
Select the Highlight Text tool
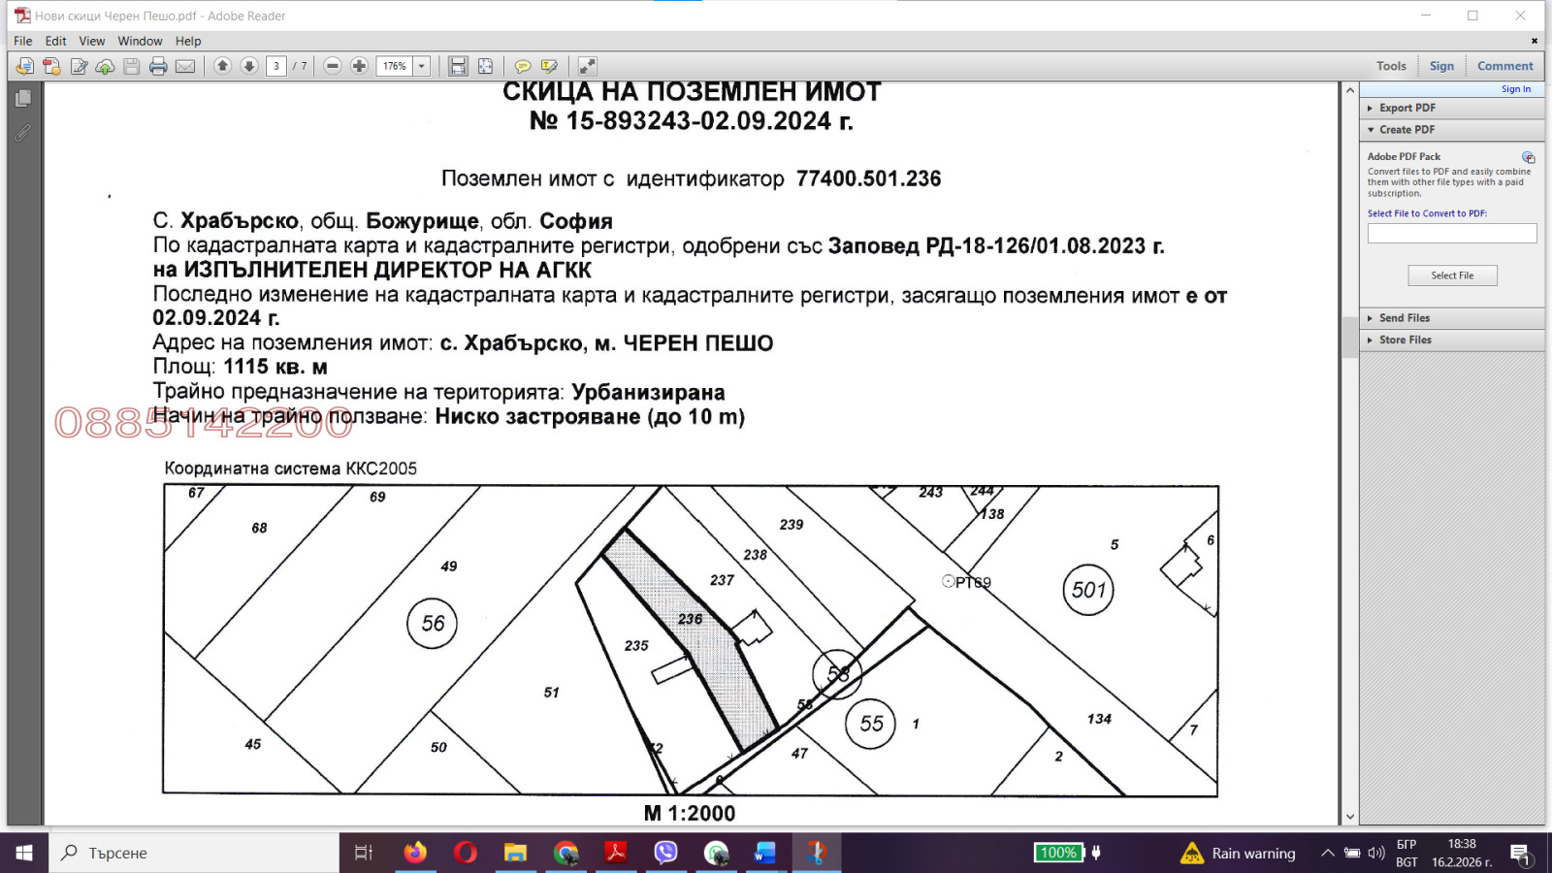[548, 65]
